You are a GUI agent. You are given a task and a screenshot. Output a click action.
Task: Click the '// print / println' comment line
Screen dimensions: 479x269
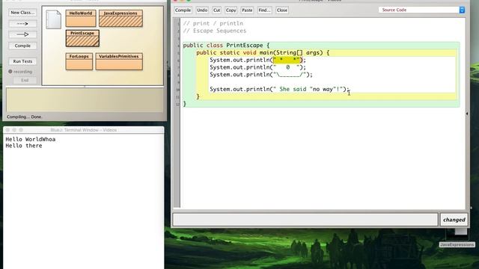[213, 23]
